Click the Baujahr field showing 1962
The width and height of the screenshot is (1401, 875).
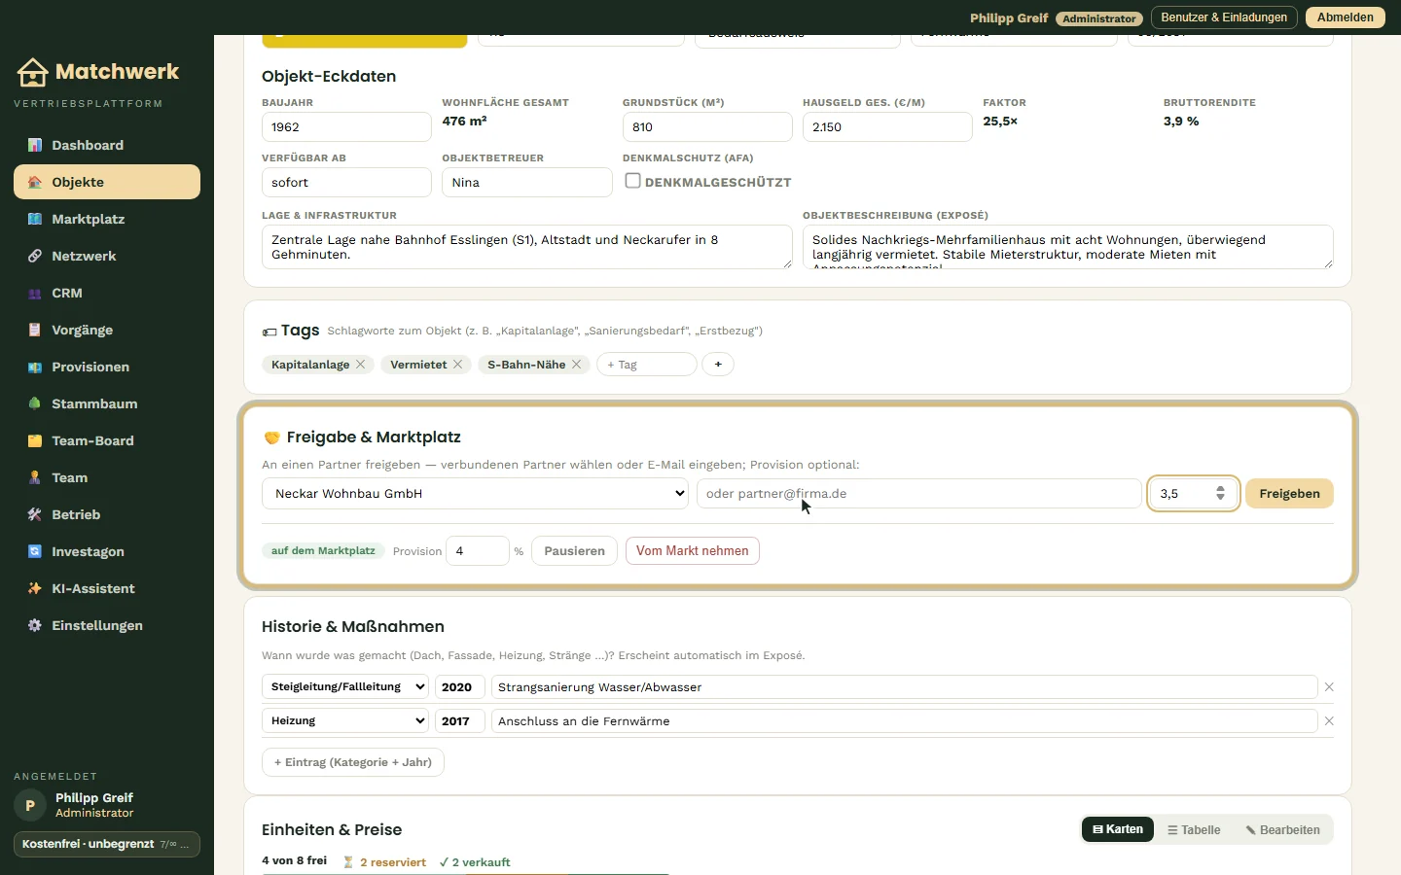(346, 127)
